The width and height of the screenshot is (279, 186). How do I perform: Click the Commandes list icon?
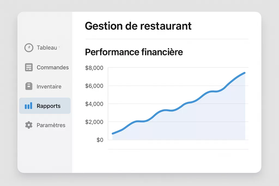click(x=29, y=67)
